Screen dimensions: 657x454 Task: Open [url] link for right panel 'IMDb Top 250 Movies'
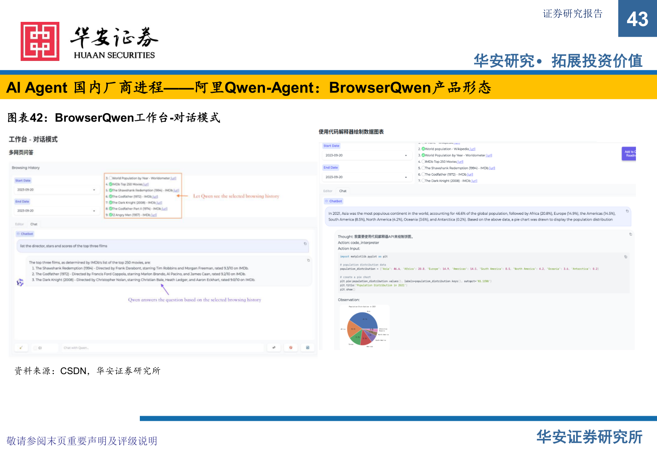coord(460,161)
